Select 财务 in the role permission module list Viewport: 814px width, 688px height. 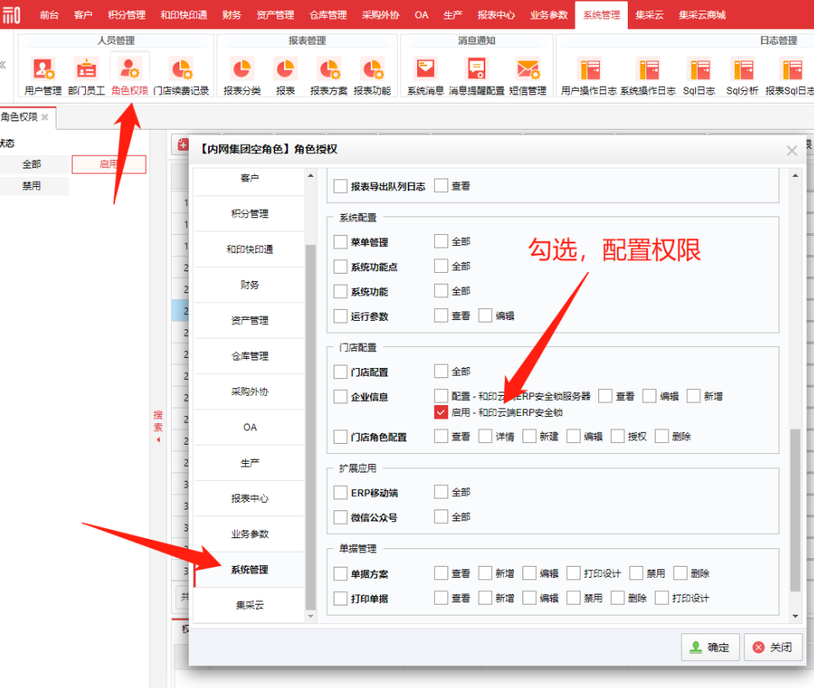tap(249, 285)
